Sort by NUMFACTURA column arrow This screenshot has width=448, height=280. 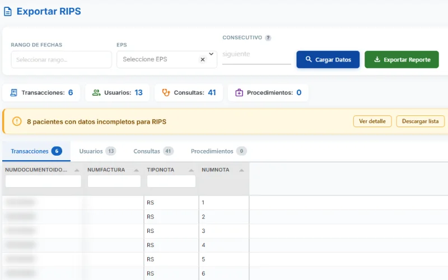[x=136, y=170]
